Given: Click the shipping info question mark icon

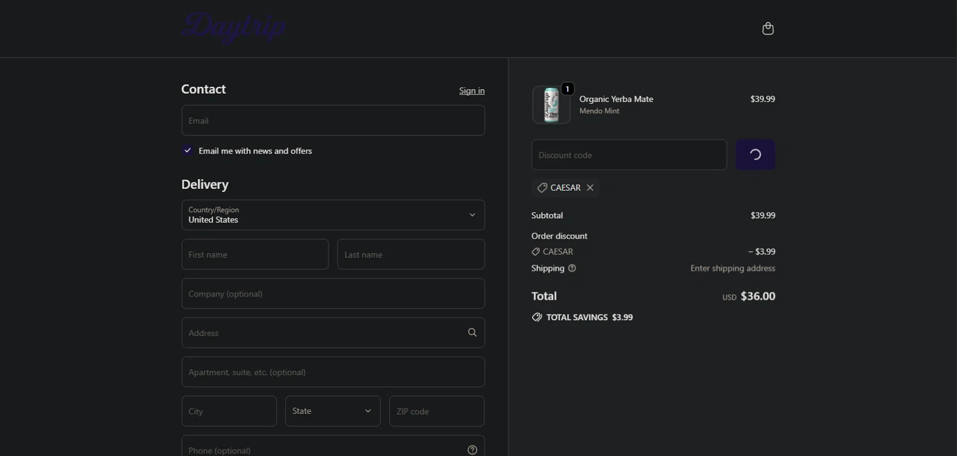Looking at the screenshot, I should [572, 268].
